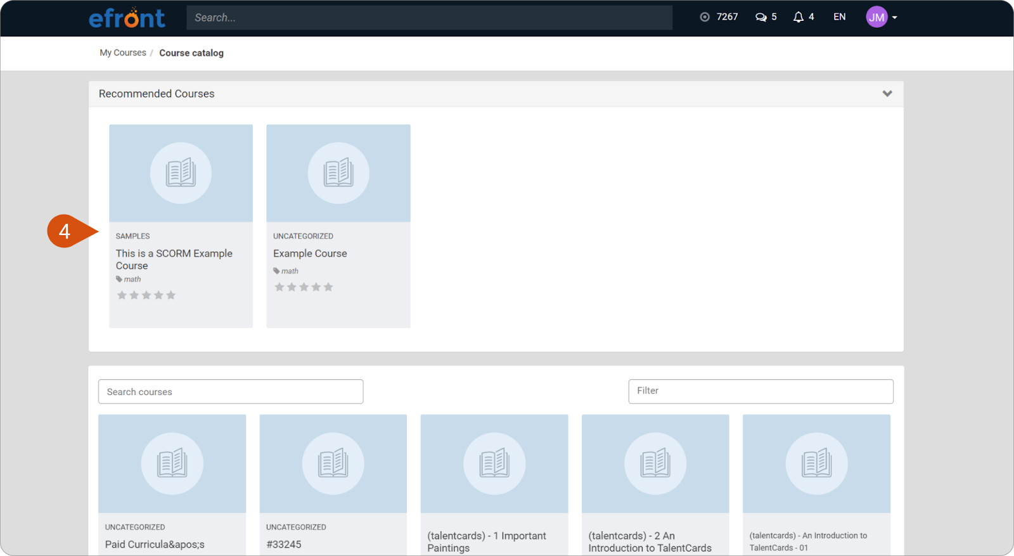1014x556 pixels.
Task: Open the user menu caret
Action: (895, 18)
